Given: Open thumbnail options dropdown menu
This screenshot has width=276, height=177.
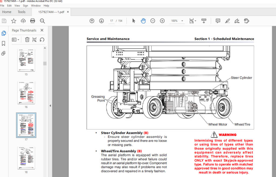Looking at the screenshot, I should tap(15, 40).
